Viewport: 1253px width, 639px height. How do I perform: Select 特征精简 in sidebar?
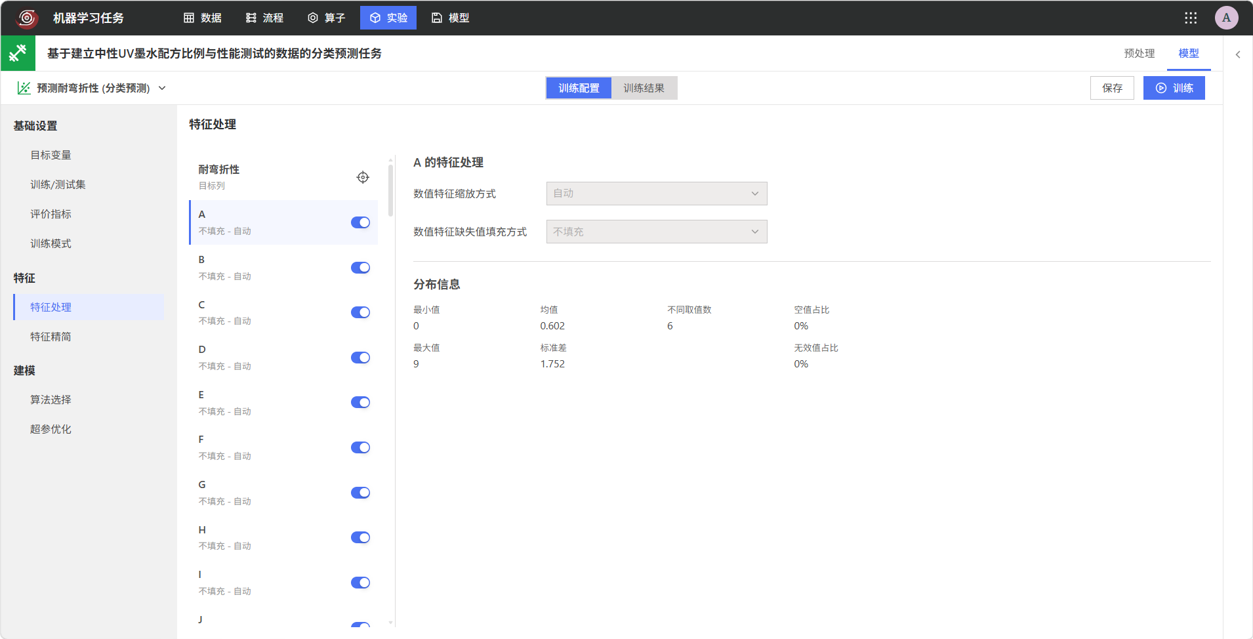[x=51, y=337]
